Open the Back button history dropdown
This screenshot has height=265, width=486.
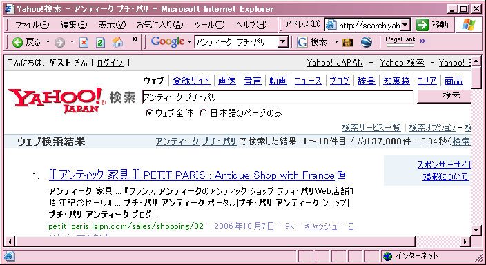point(48,42)
